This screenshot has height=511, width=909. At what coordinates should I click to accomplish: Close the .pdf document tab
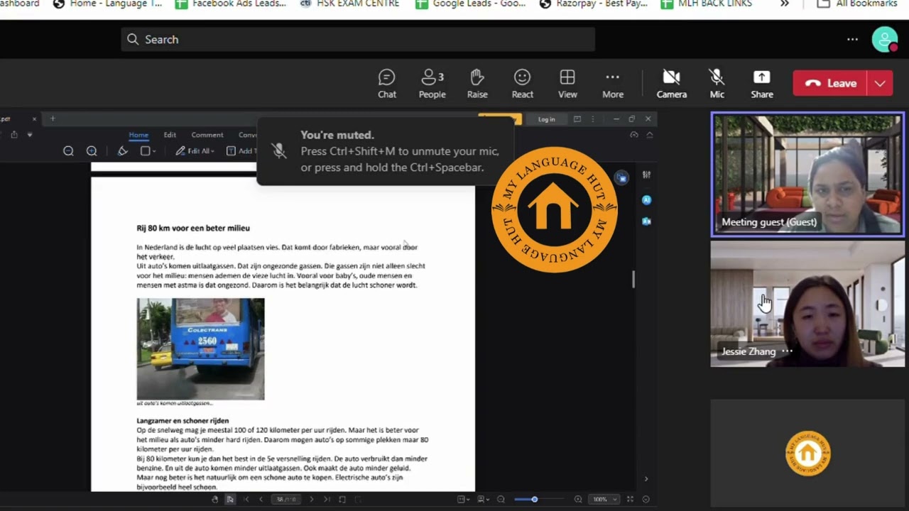coord(34,119)
